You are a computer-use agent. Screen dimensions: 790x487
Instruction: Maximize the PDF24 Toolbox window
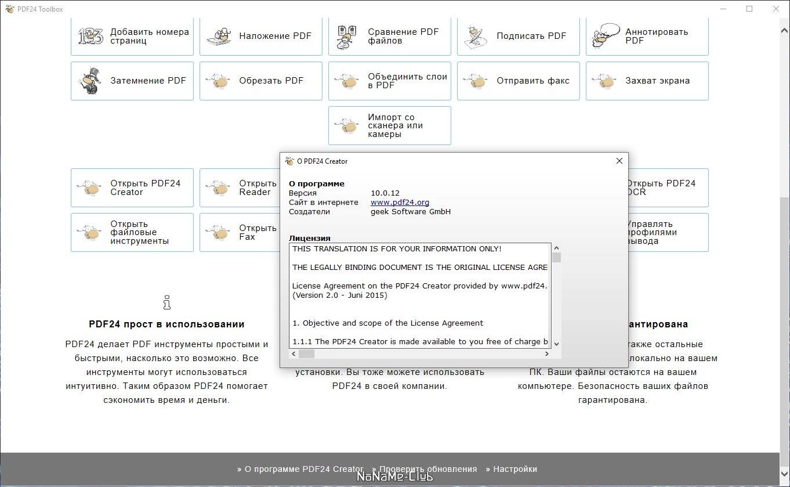(x=749, y=9)
